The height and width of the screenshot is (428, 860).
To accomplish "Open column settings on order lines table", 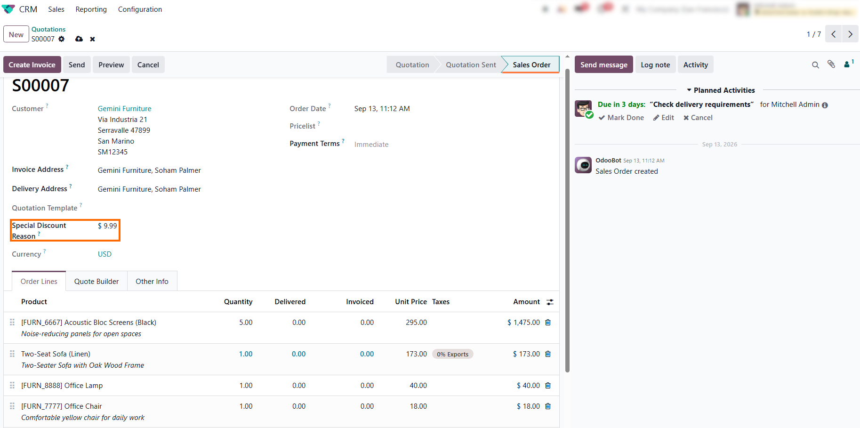I will [x=550, y=302].
